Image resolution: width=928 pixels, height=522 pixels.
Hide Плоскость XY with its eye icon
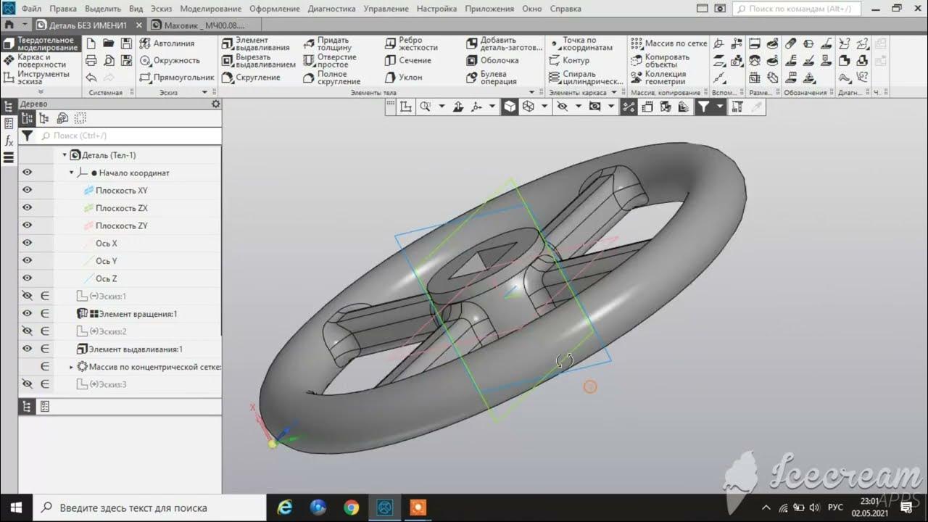pos(28,190)
